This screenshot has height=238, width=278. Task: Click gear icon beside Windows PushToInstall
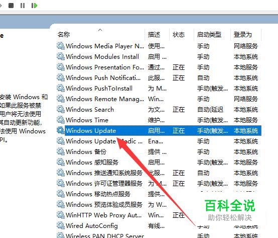point(61,89)
